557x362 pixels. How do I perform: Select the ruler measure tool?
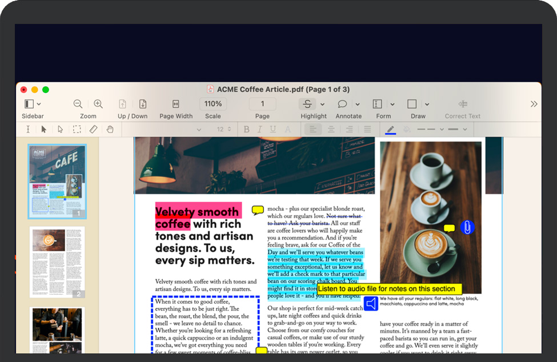(93, 130)
